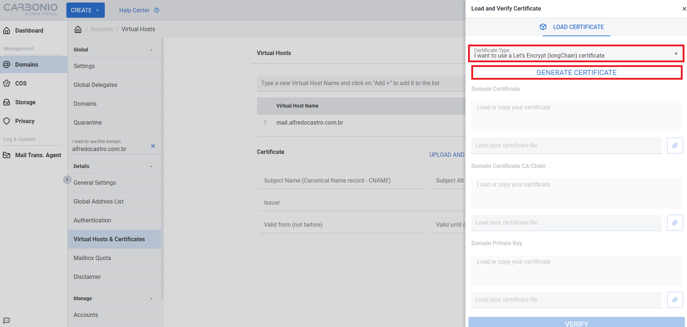Screen dimensions: 687x327
Task: Open the Help Center link
Action: coord(134,10)
